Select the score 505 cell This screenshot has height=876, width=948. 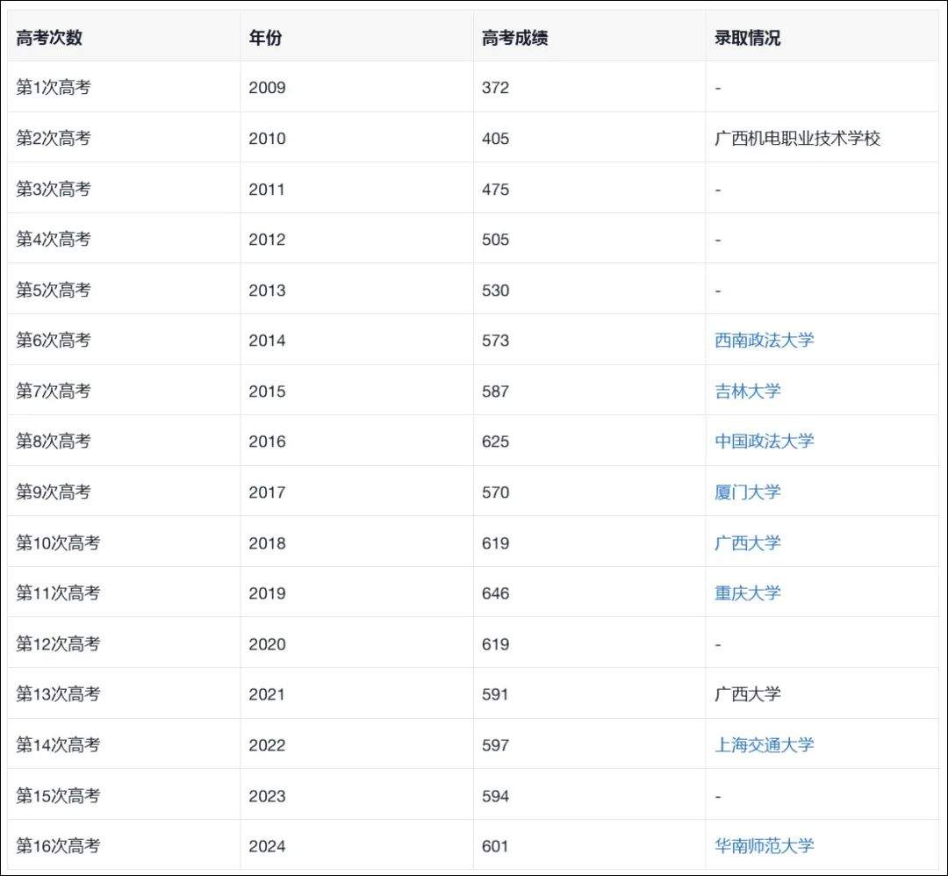590,239
